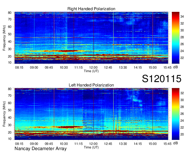Click colorbar value 26 on Left Handed scale
Image resolution: width=187 pixels, height=152 pixels.
182,114
